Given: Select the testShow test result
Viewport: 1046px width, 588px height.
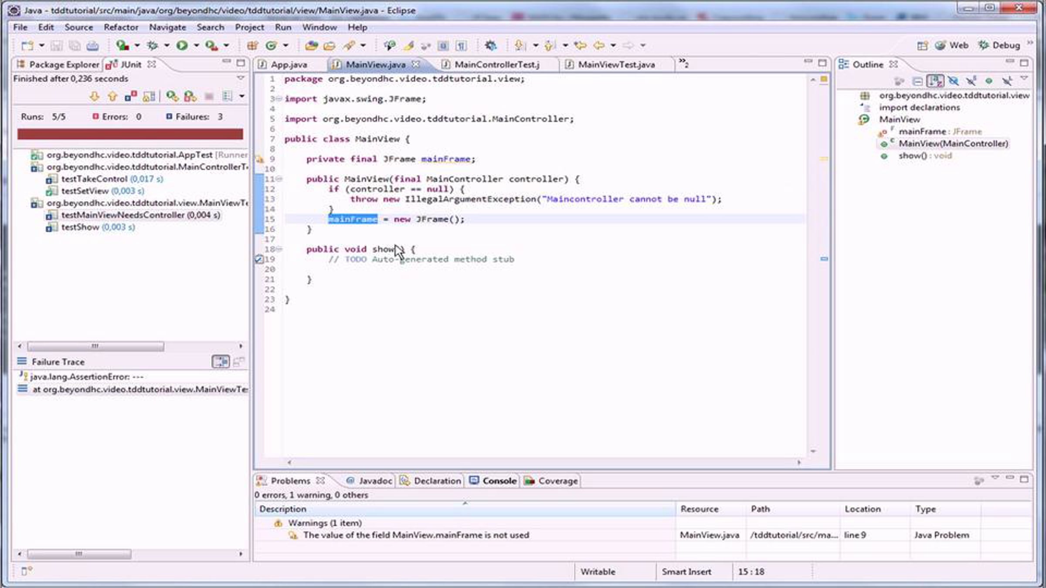Looking at the screenshot, I should coord(90,227).
